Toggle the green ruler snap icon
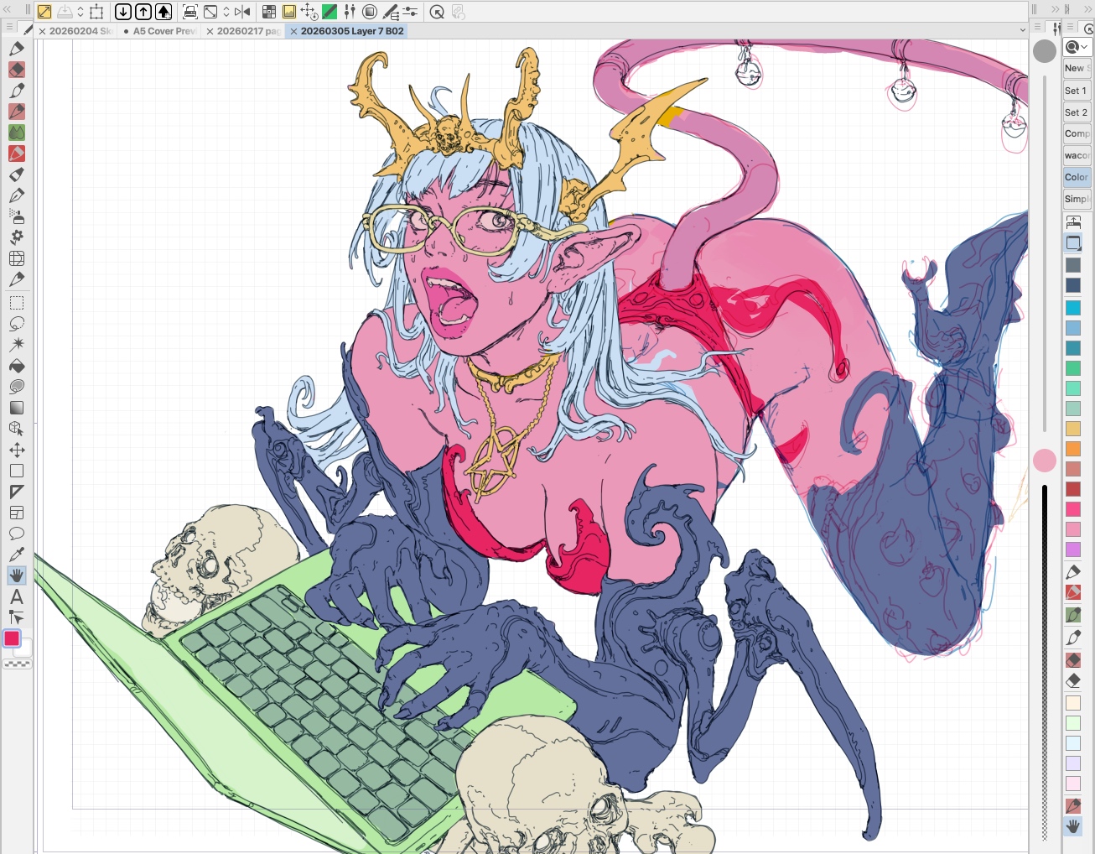Image resolution: width=1095 pixels, height=854 pixels. point(330,12)
